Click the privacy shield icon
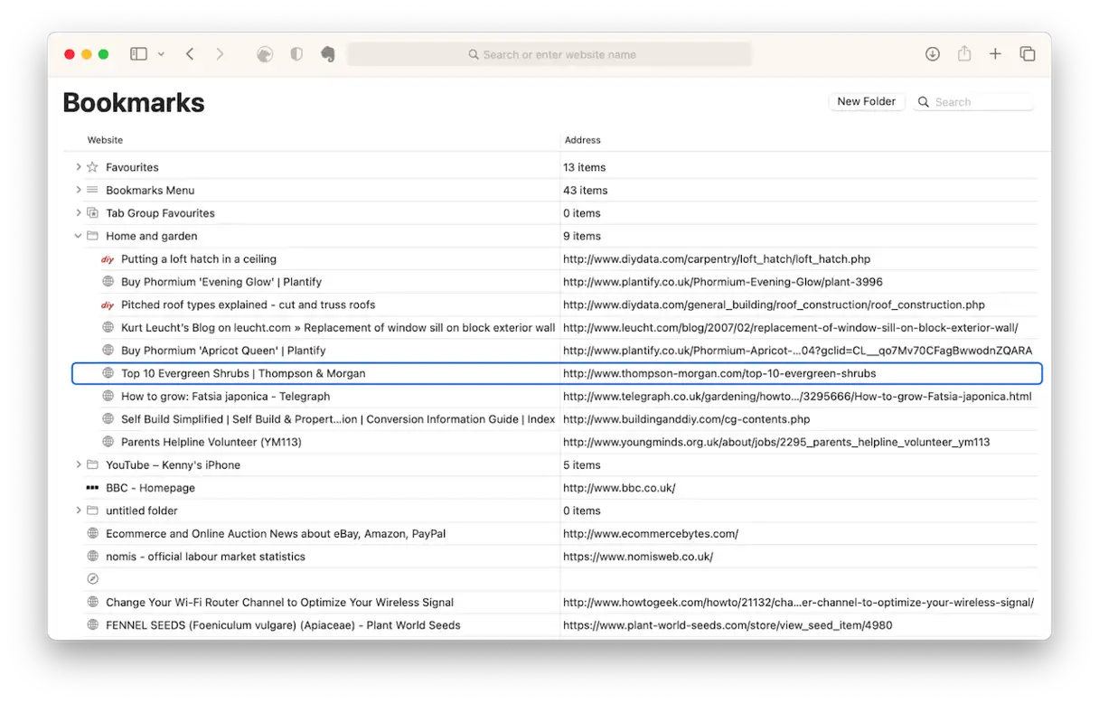 [x=296, y=54]
